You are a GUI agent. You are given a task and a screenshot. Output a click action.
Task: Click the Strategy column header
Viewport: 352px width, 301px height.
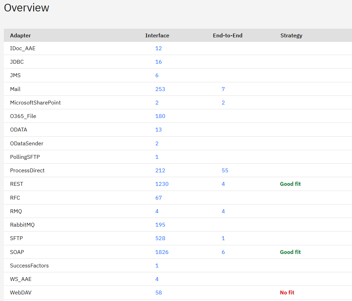pos(291,36)
